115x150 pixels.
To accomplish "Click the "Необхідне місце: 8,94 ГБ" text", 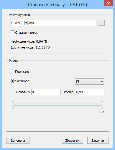I will pos(29,41).
